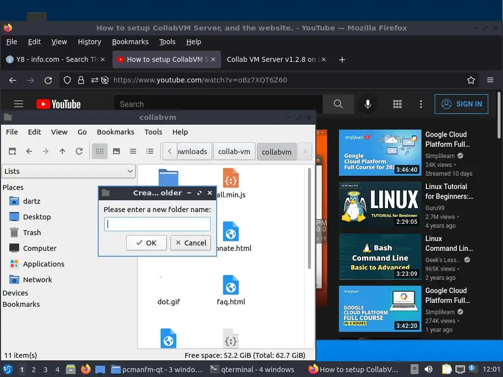Go forward in the collabvm file manager
Image resolution: width=503 pixels, height=377 pixels.
click(46, 151)
